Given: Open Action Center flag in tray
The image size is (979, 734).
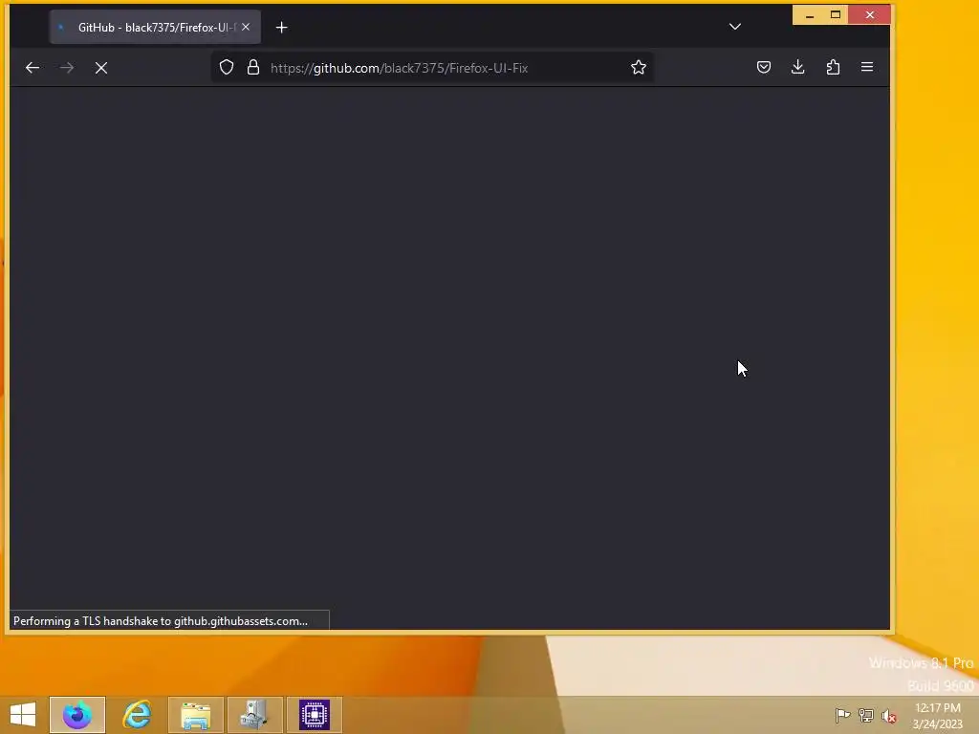Looking at the screenshot, I should pyautogui.click(x=842, y=715).
